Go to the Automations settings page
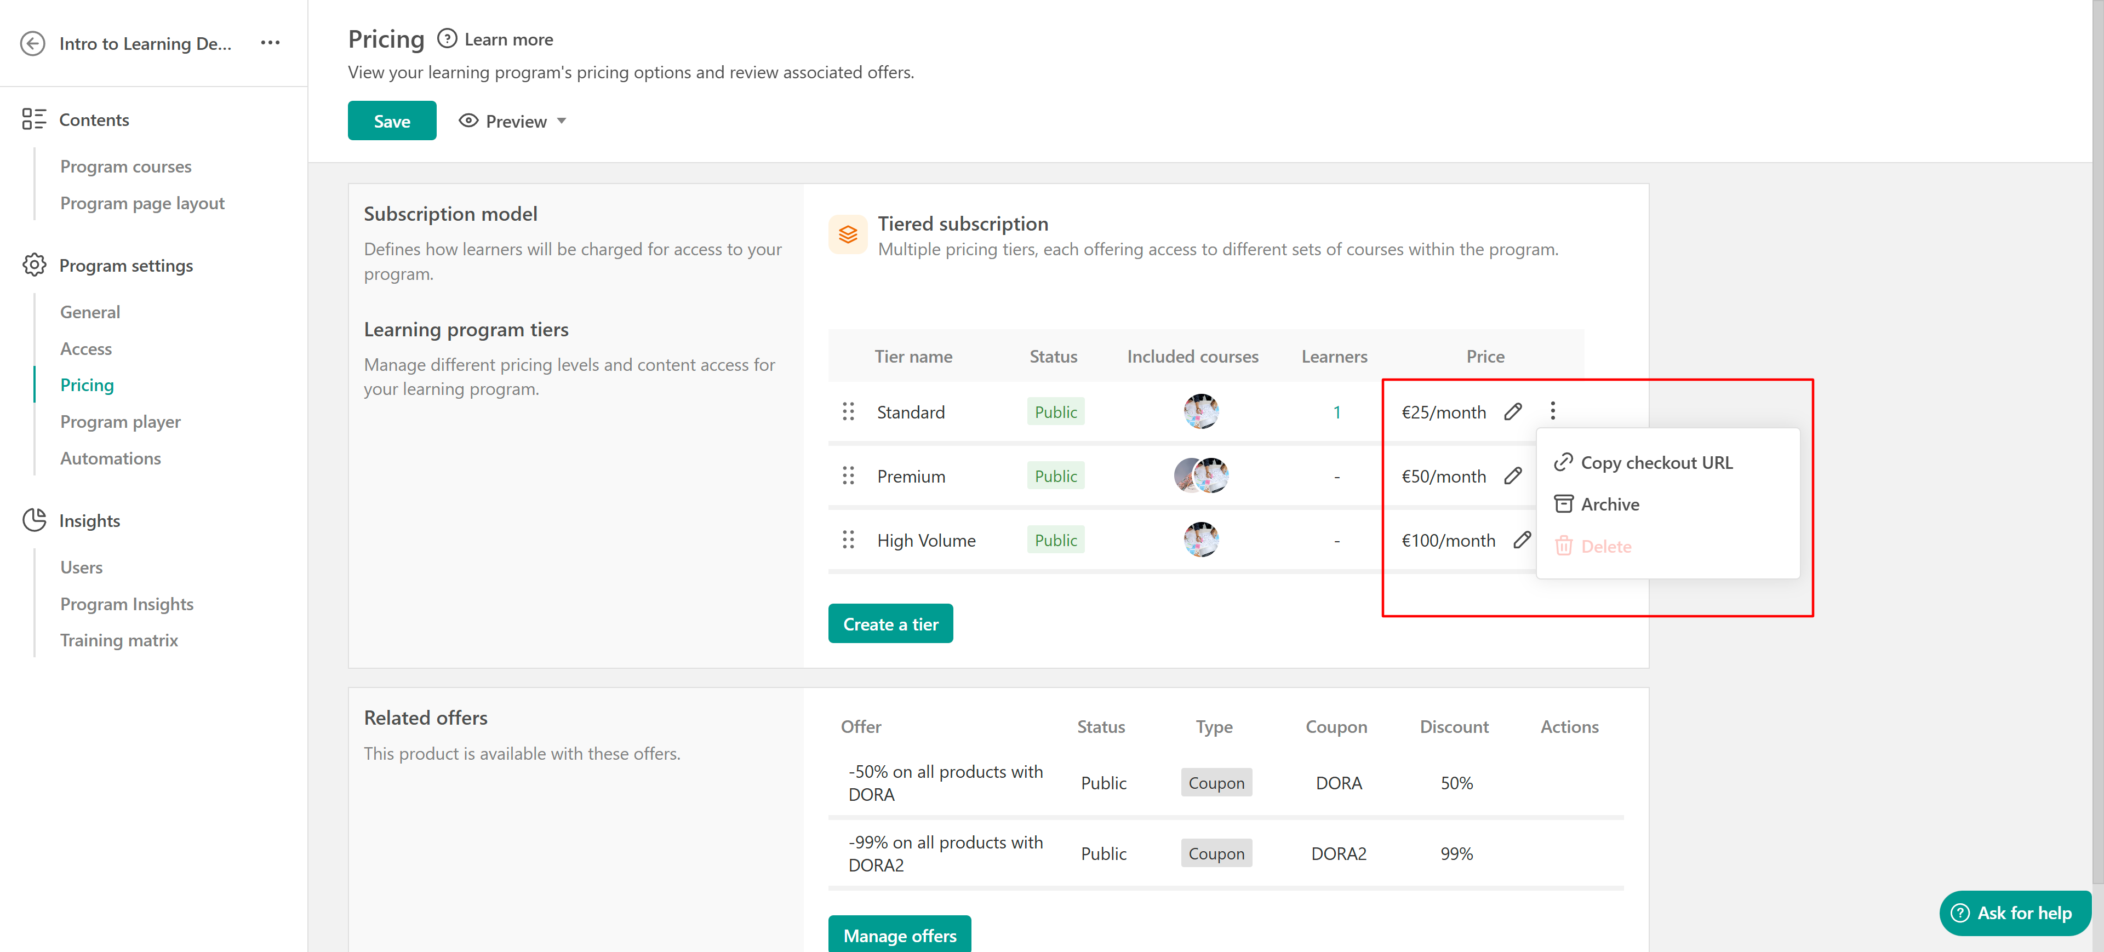 pyautogui.click(x=110, y=458)
